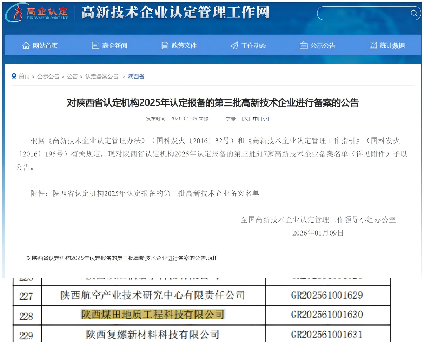
Task: Click the home icon beside 网站首页
Action: pos(26,45)
